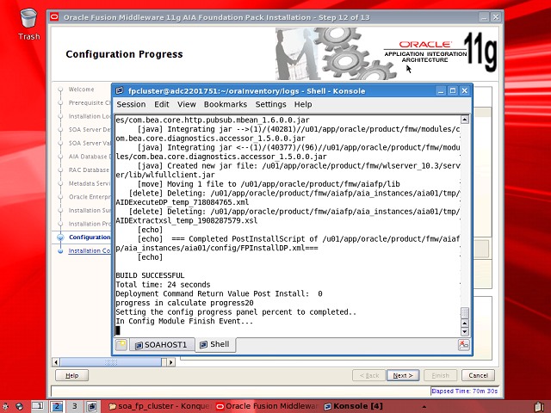551x413 pixels.
Task: Select the SOA Server Details step in installer sidebar
Action: tap(90, 129)
